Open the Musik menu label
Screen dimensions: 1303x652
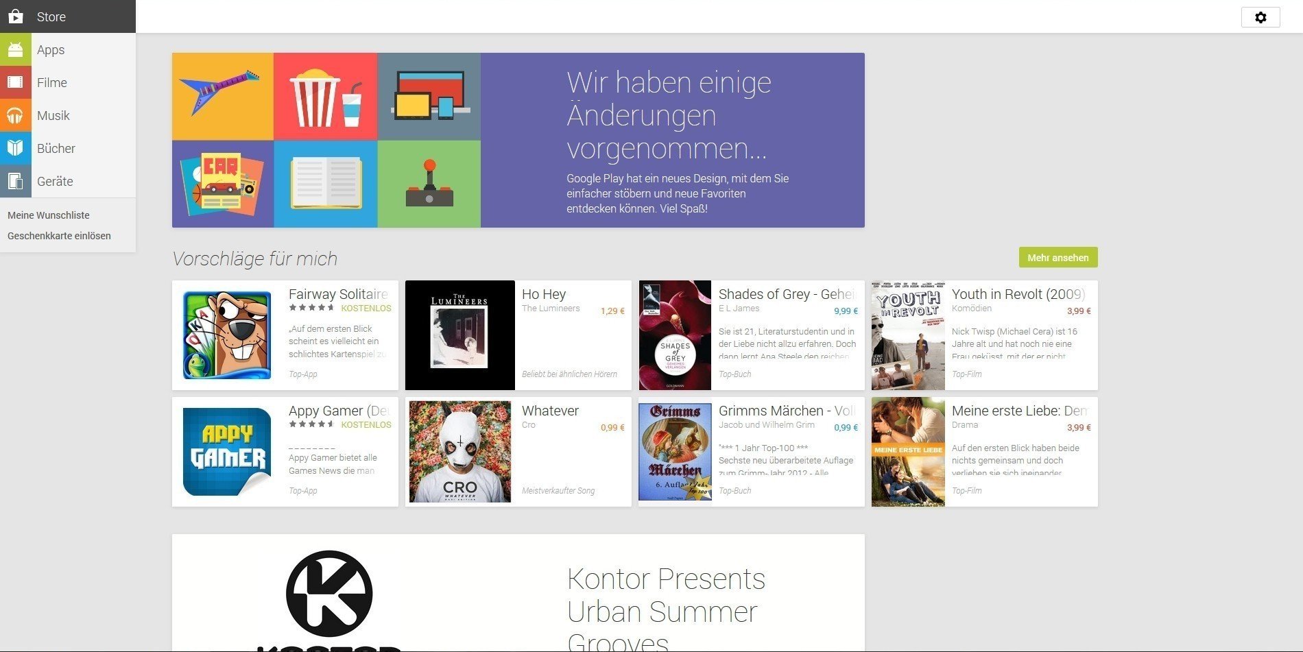pyautogui.click(x=53, y=116)
